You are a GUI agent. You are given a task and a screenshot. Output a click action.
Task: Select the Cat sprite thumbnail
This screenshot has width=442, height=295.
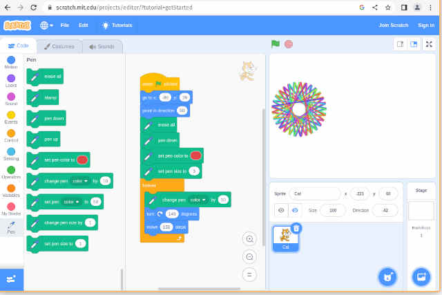click(285, 238)
